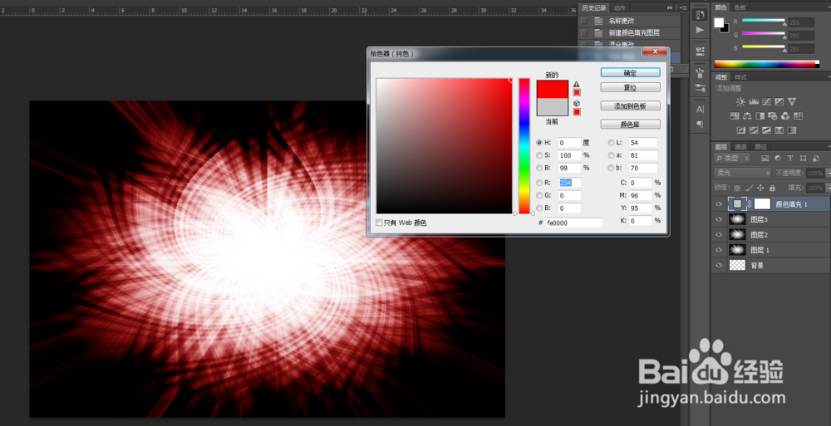The width and height of the screenshot is (831, 426).
Task: Add a Curves adjustment icon
Action: [x=766, y=102]
